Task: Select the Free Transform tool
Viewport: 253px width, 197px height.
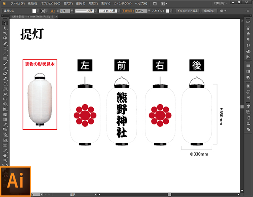Action: pyautogui.click(x=5, y=99)
